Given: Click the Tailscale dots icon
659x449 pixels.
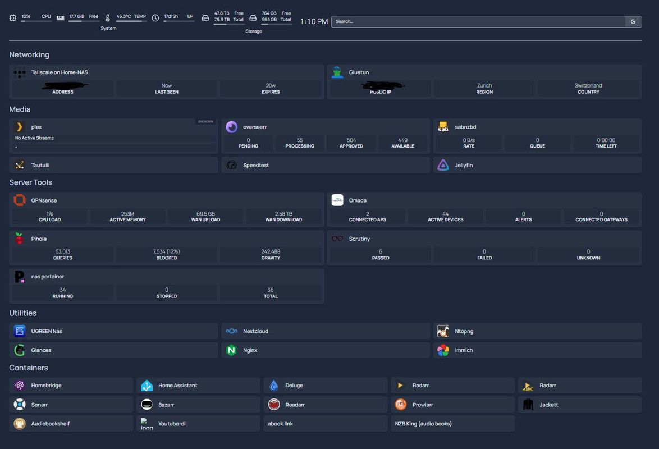Looking at the screenshot, I should [x=19, y=72].
